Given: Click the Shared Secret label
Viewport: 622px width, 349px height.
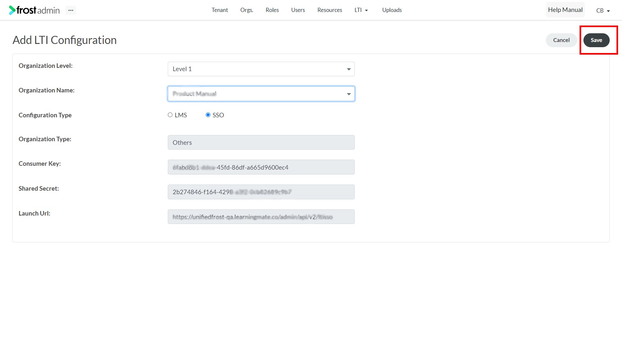Looking at the screenshot, I should (39, 188).
